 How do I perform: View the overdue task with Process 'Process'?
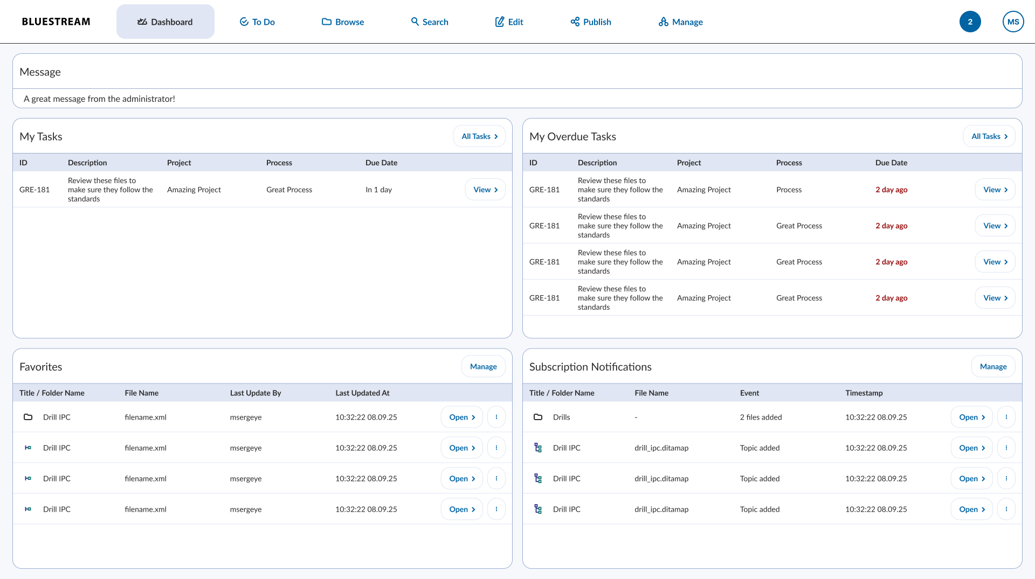[995, 190]
